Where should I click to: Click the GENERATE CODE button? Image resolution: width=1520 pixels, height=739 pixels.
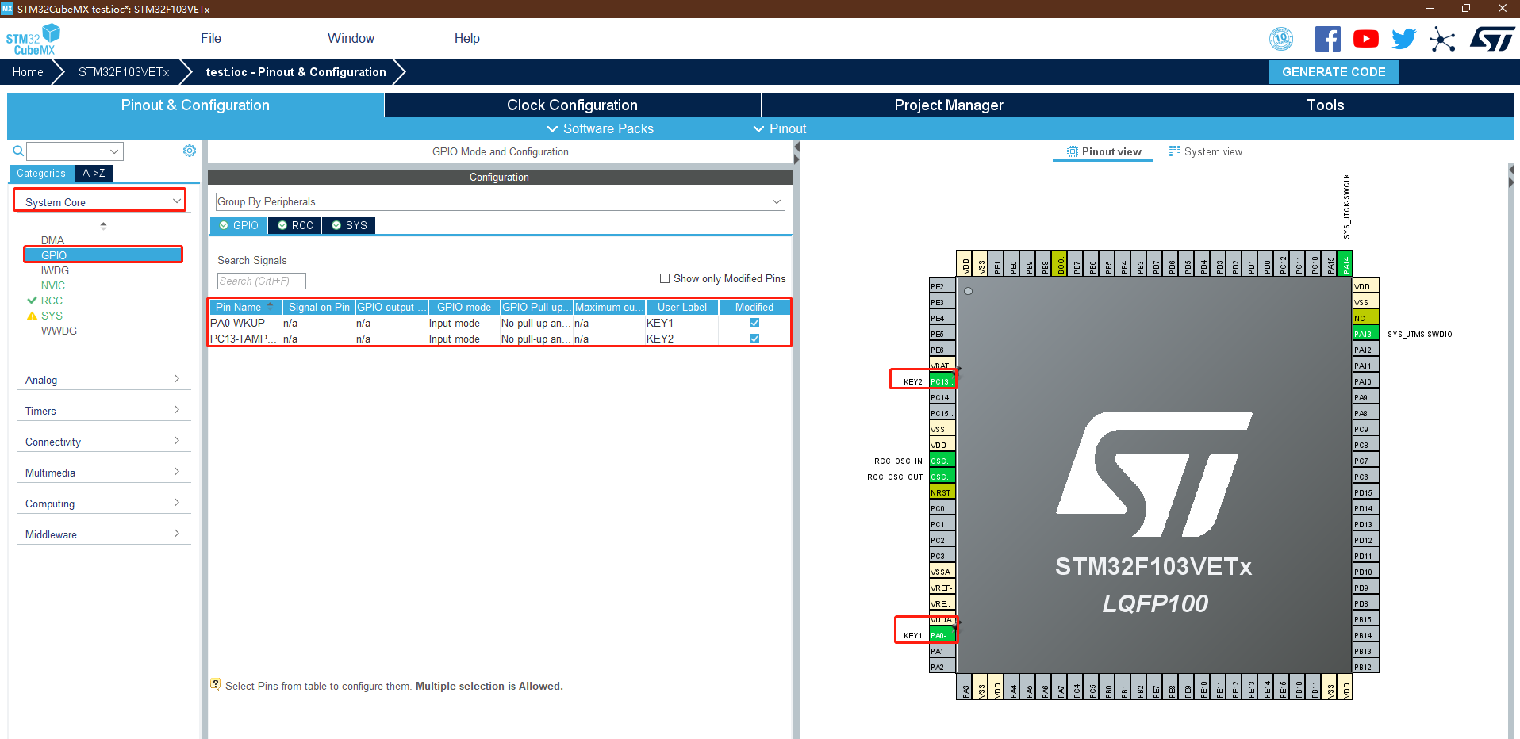pyautogui.click(x=1333, y=71)
